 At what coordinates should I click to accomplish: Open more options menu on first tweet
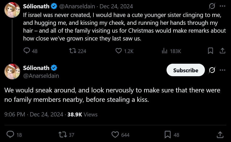pyautogui.click(x=222, y=6)
